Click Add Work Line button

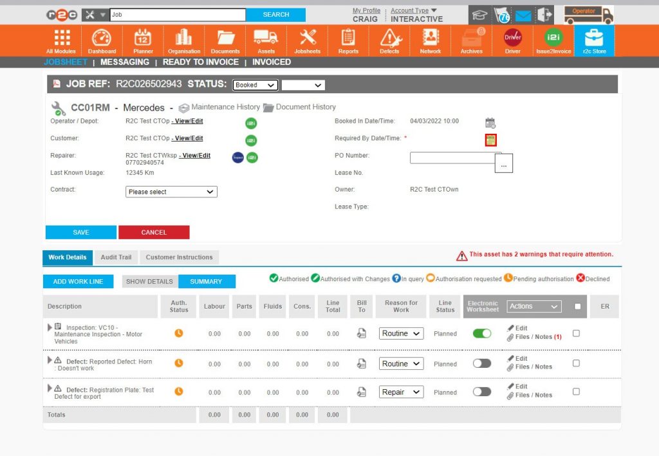(x=78, y=281)
